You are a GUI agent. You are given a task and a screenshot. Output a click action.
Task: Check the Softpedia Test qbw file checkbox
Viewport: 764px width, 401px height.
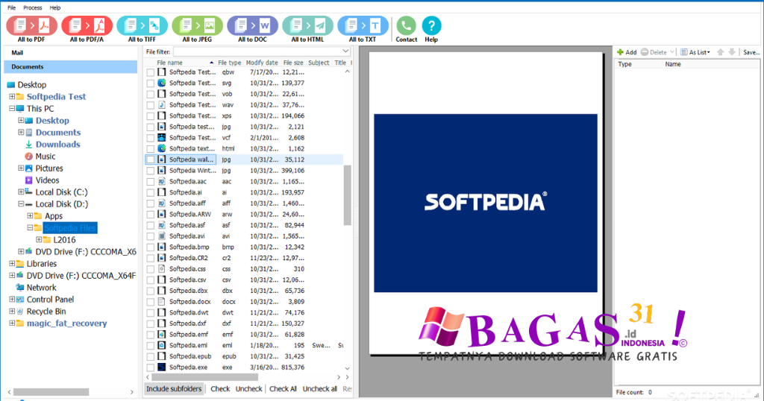click(x=151, y=72)
